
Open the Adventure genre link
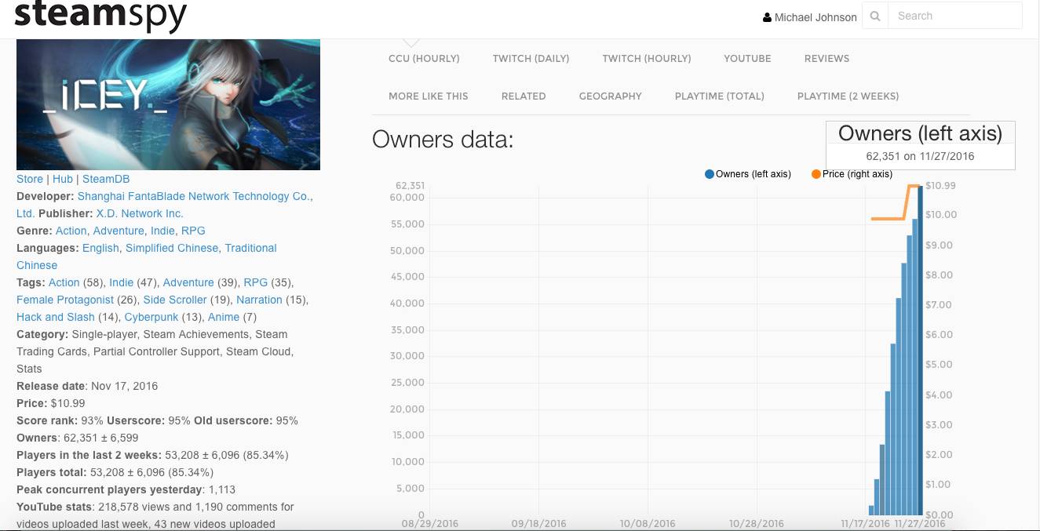tap(119, 231)
